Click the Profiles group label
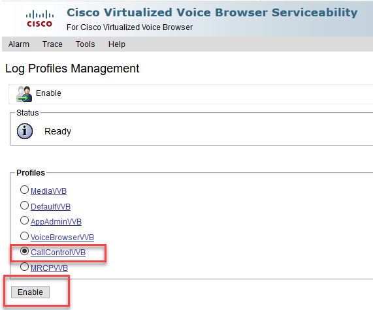 click(31, 173)
